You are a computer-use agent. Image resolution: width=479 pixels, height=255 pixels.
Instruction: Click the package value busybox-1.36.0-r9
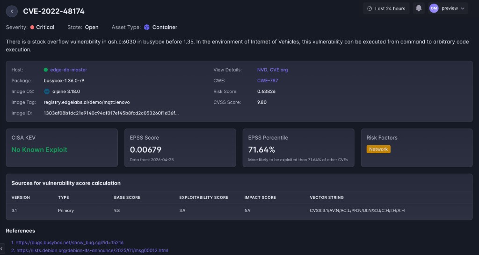pos(64,80)
